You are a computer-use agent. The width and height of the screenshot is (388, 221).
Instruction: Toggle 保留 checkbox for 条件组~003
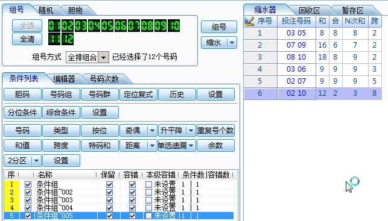click(109, 201)
